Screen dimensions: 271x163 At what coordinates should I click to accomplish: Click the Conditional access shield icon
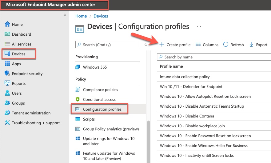[x=78, y=99]
